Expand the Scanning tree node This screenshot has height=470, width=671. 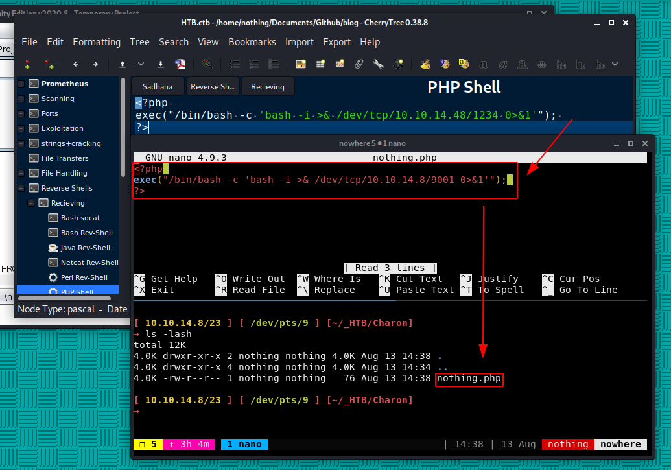click(x=21, y=99)
